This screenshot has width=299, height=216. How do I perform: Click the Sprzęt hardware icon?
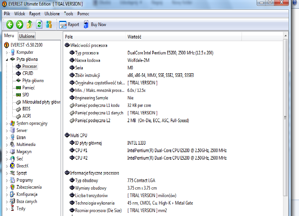12,173
